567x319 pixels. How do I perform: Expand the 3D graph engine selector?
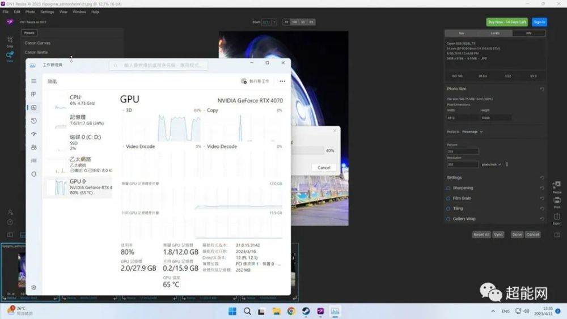tap(123, 110)
